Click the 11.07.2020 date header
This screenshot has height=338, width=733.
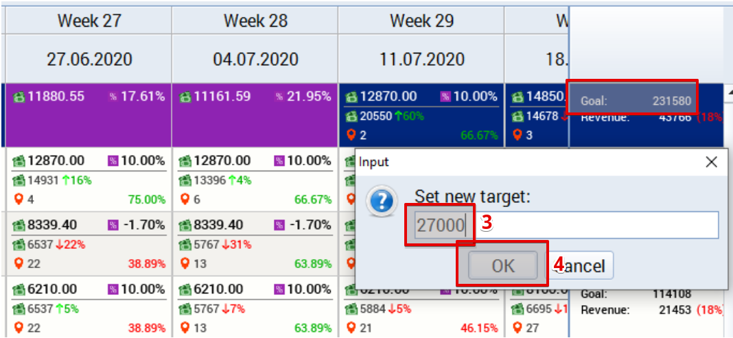point(421,59)
